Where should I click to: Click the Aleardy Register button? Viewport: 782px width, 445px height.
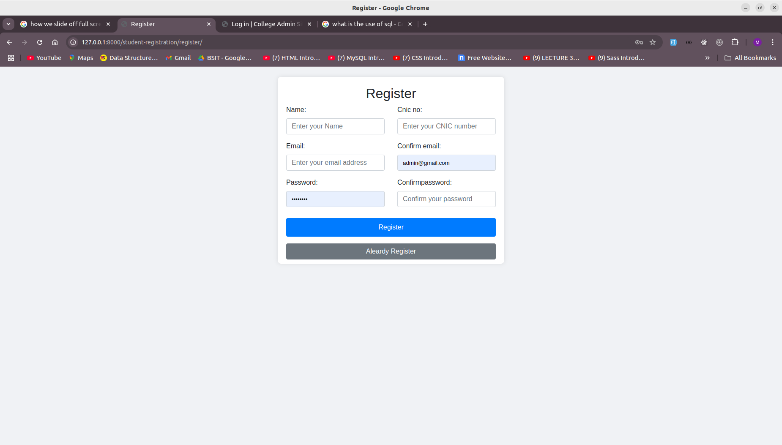coord(391,251)
